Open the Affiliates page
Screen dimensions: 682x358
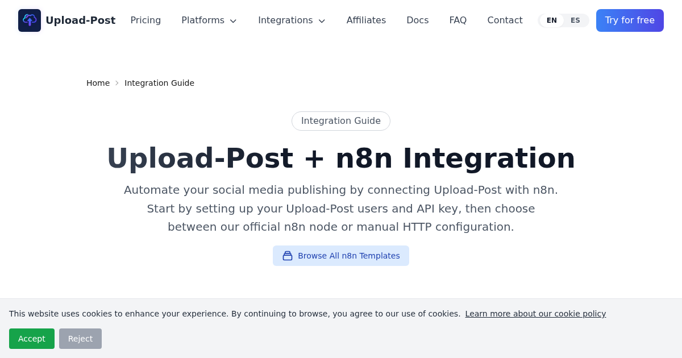pos(366,20)
